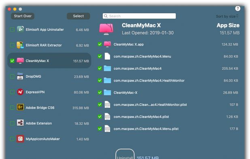The image size is (250, 159).
Task: Click the Elimisoft App Uninstaller icon
Action: coord(20,29)
